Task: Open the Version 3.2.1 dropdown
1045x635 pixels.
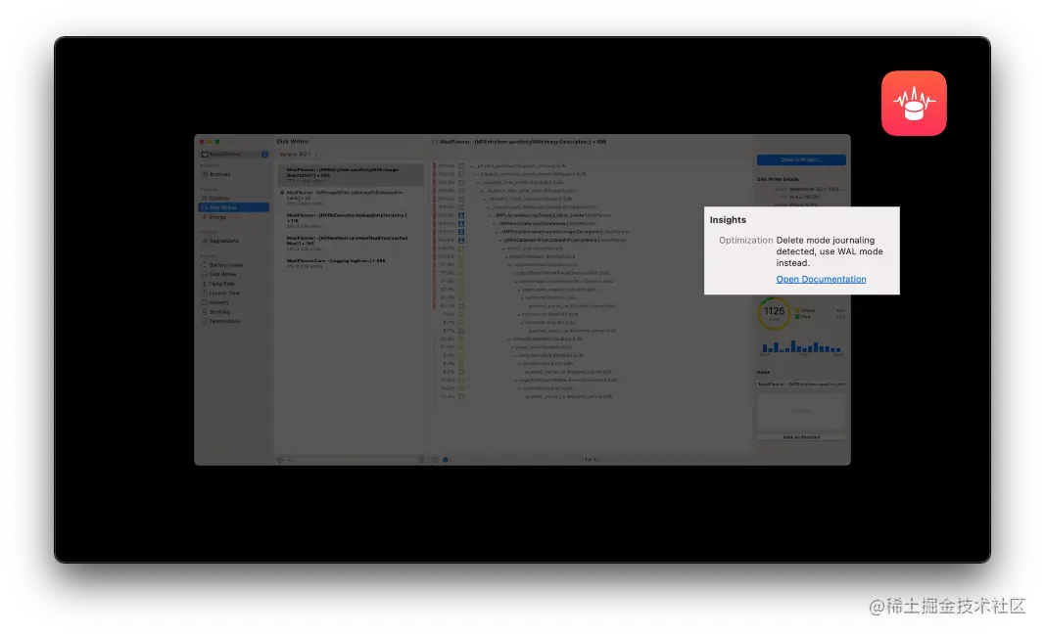Action: coord(297,155)
